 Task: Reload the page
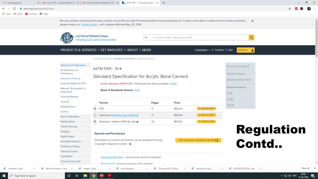tap(14, 9)
